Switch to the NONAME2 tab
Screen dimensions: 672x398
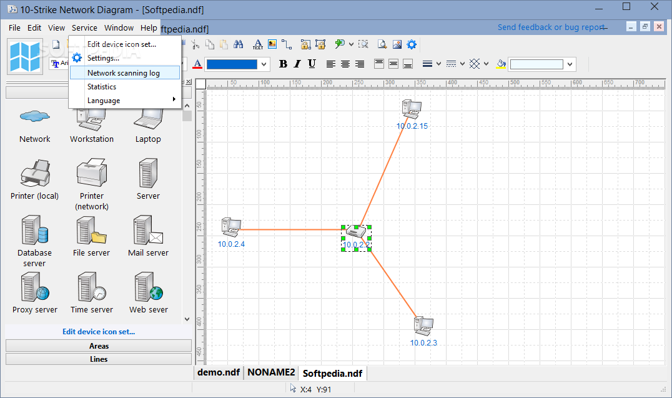[271, 372]
